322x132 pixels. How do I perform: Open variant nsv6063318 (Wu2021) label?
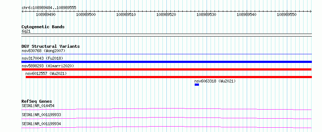(215, 81)
